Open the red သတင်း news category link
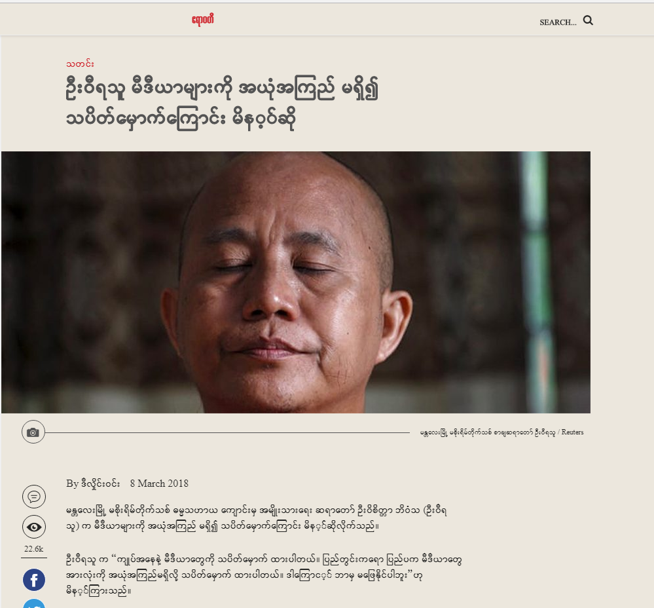 click(80, 64)
